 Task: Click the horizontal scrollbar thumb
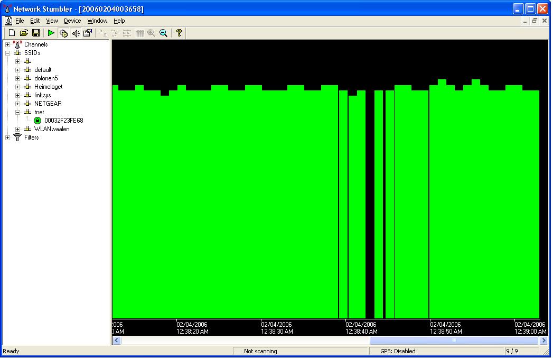pyautogui.click(x=454, y=341)
